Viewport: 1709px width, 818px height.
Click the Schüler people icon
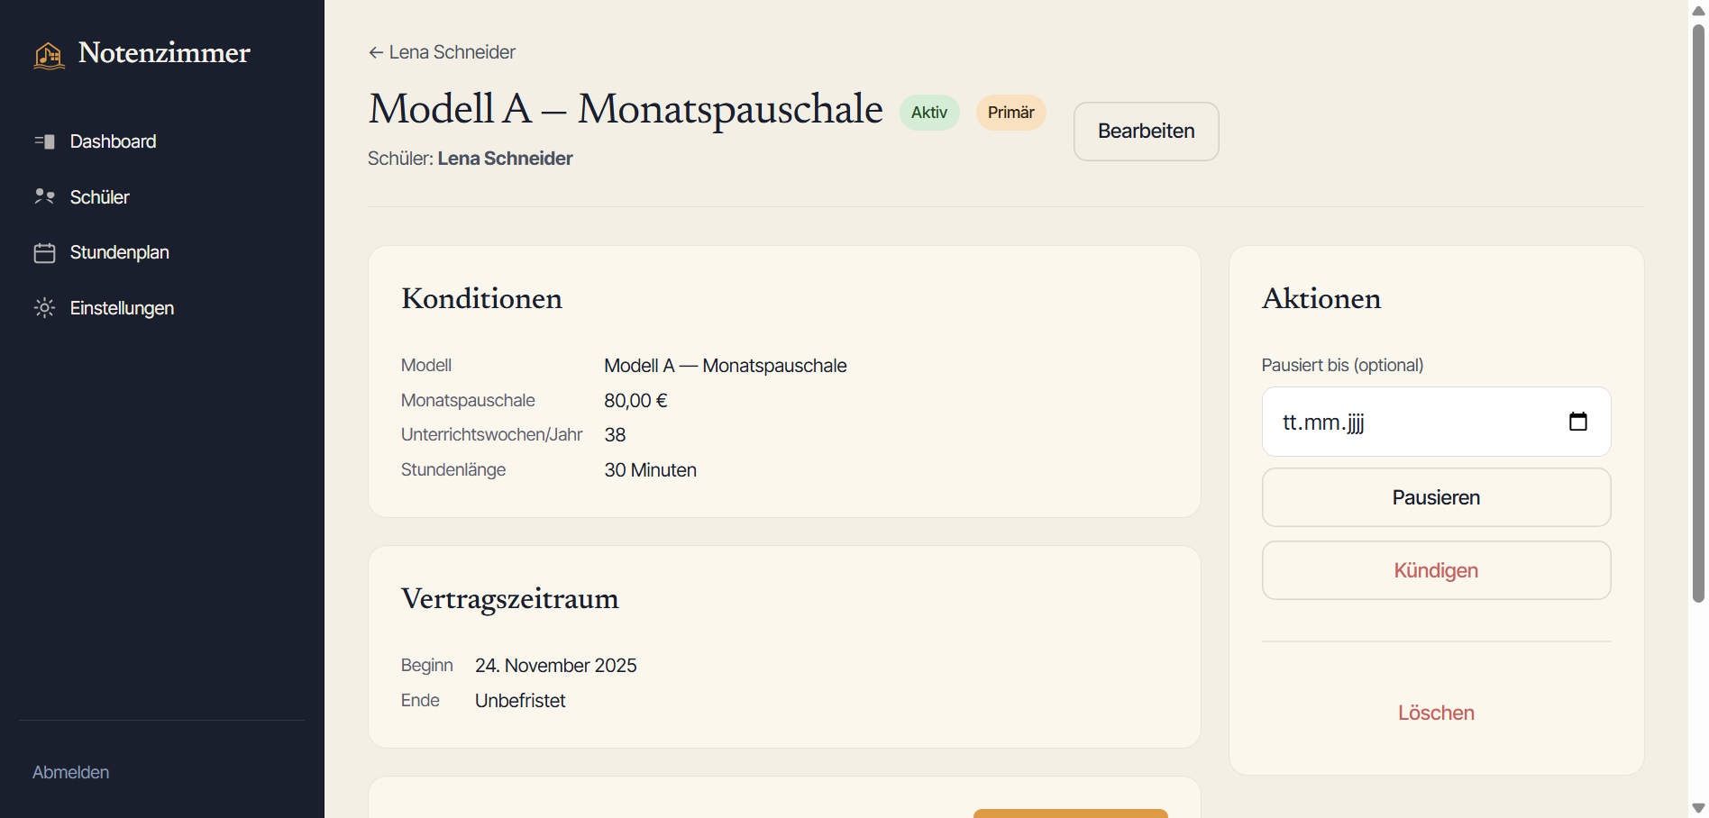tap(44, 196)
